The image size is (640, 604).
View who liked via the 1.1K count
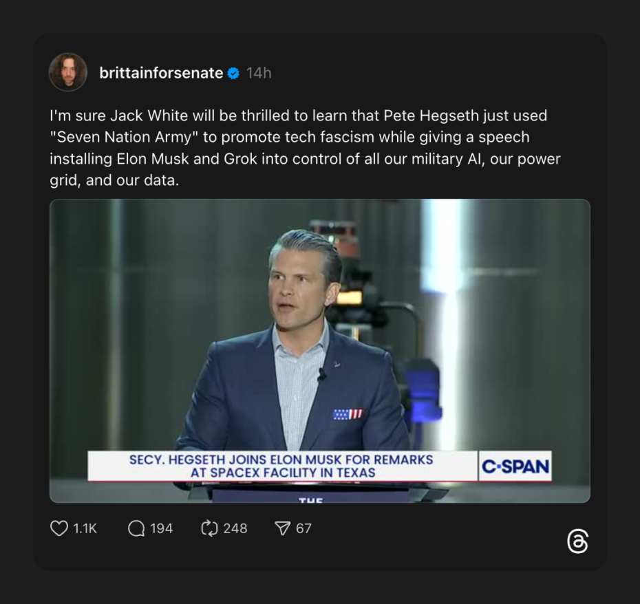(x=84, y=528)
